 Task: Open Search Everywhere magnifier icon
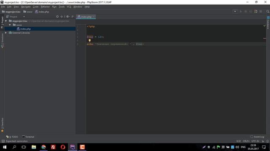pyautogui.click(x=267, y=11)
